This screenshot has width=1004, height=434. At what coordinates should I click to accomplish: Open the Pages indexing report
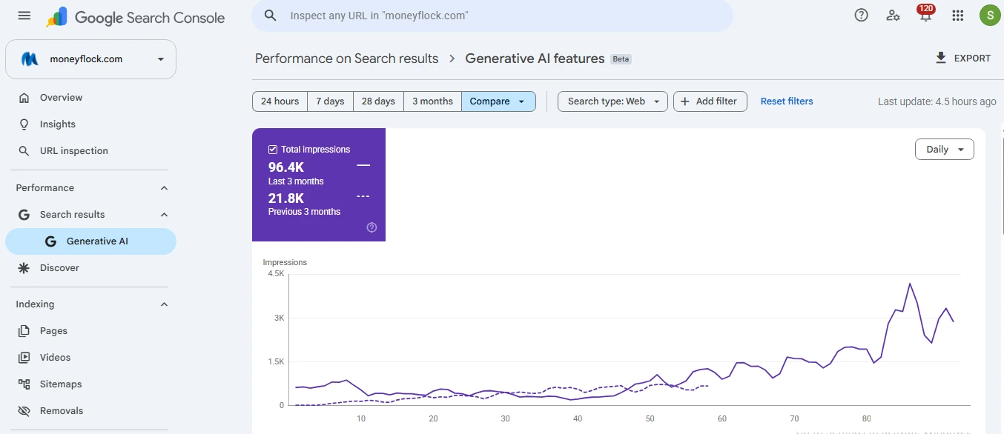(90, 331)
